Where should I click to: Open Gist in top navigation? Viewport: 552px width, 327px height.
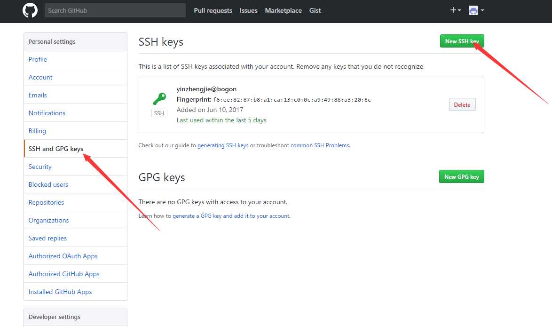(x=315, y=10)
